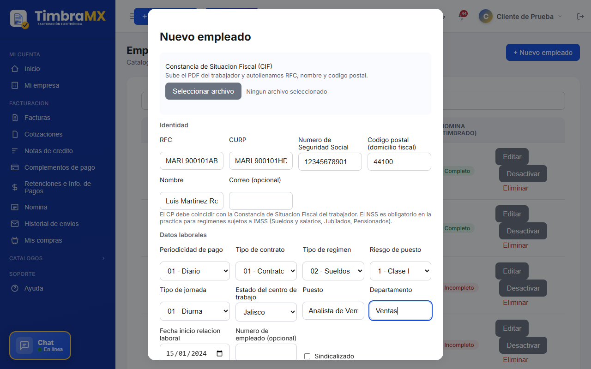The width and height of the screenshot is (591, 369).
Task: Open the date picker calendar icon
Action: [219, 353]
